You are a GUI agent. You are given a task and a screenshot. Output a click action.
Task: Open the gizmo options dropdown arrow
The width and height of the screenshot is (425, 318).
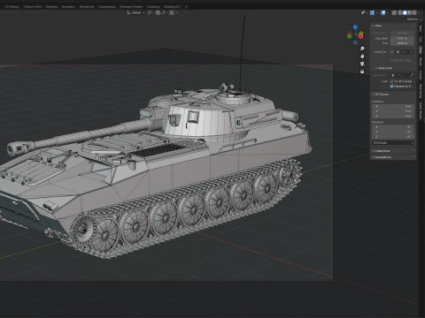377,12
